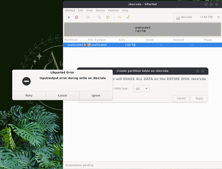222x169 pixels.
Task: Click the 'table type:' label
Action: pyautogui.click(x=121, y=88)
